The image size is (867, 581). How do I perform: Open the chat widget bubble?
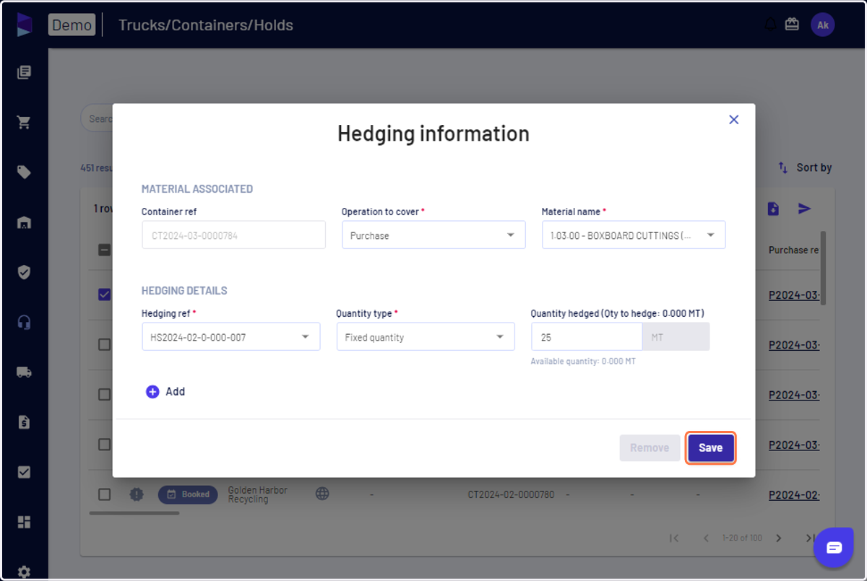tap(834, 548)
